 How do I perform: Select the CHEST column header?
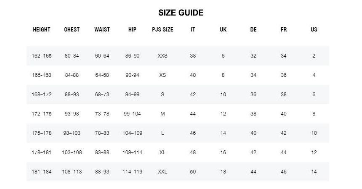[72, 30]
